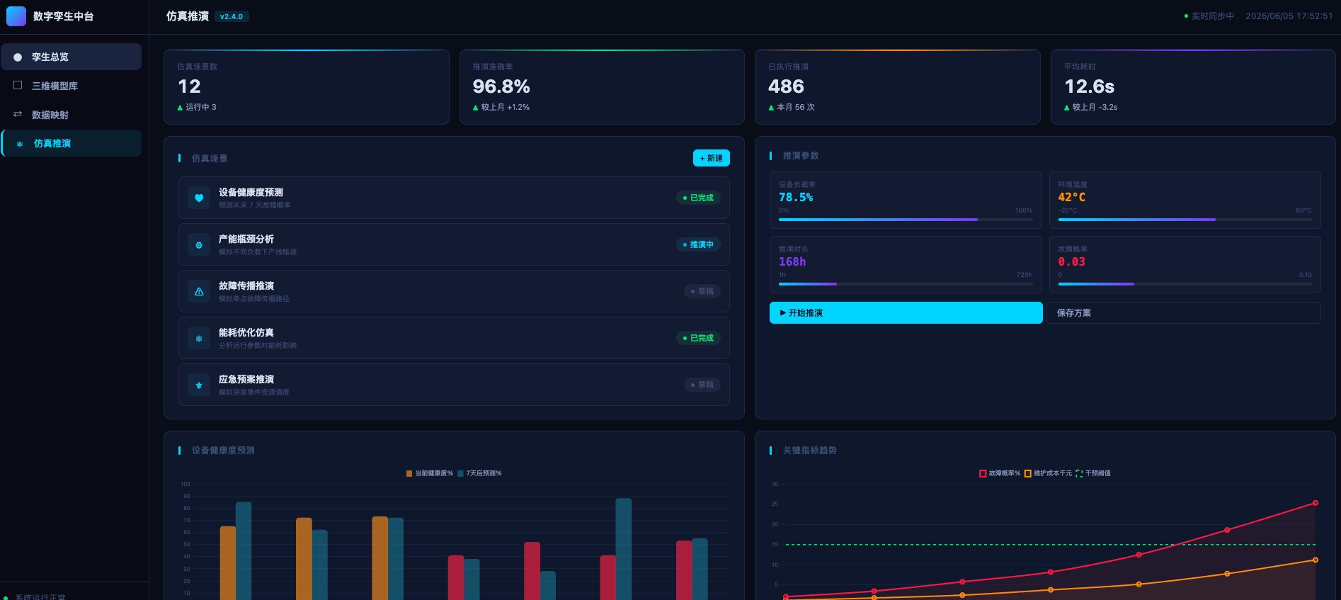Select 仿真推演 in the sidebar
Image resolution: width=1341 pixels, height=600 pixels.
click(72, 143)
